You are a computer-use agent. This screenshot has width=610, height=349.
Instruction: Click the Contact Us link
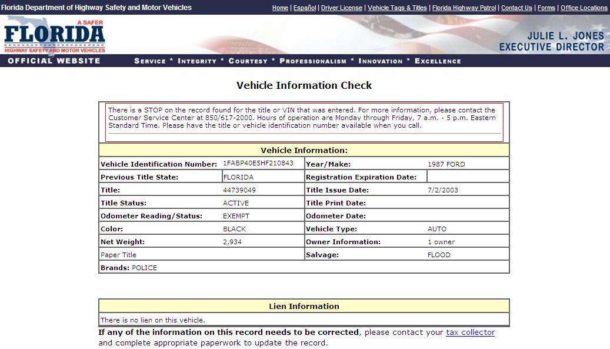(516, 8)
